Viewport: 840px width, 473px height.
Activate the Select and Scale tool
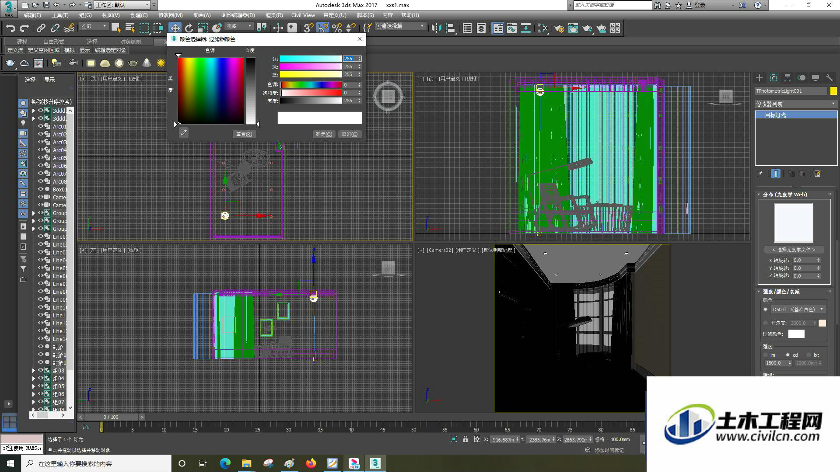[x=203, y=28]
